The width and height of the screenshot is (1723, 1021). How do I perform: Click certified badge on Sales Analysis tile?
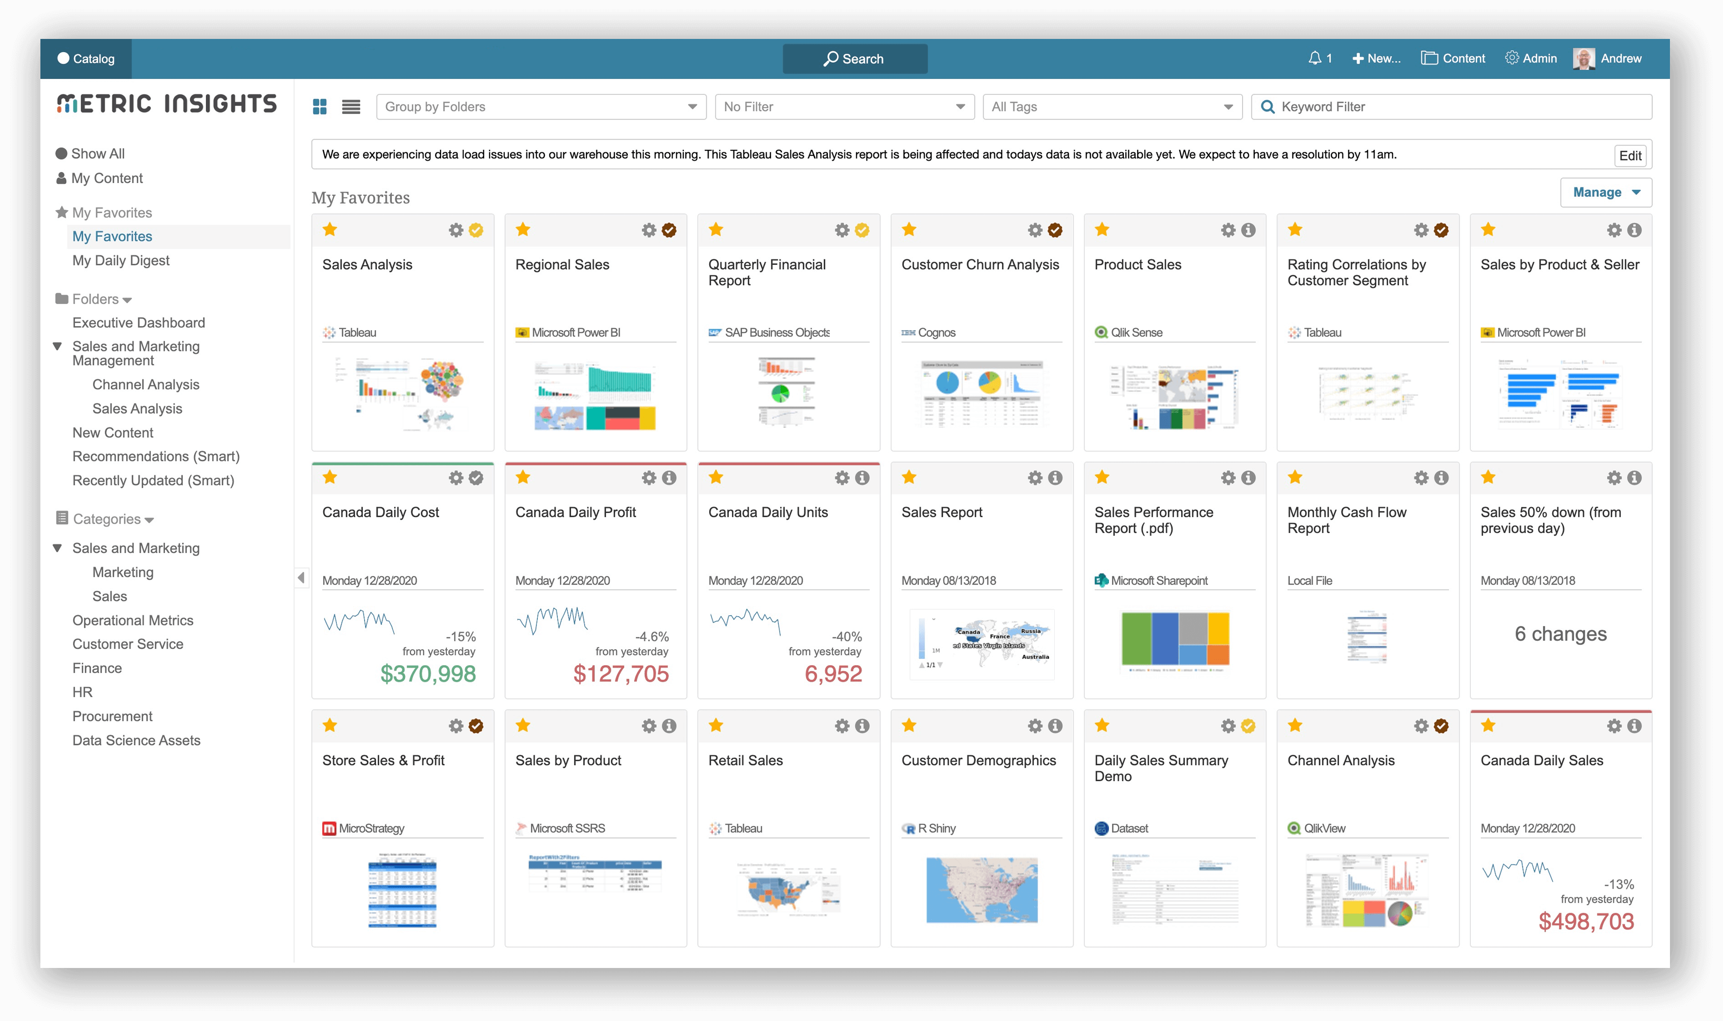pos(476,230)
